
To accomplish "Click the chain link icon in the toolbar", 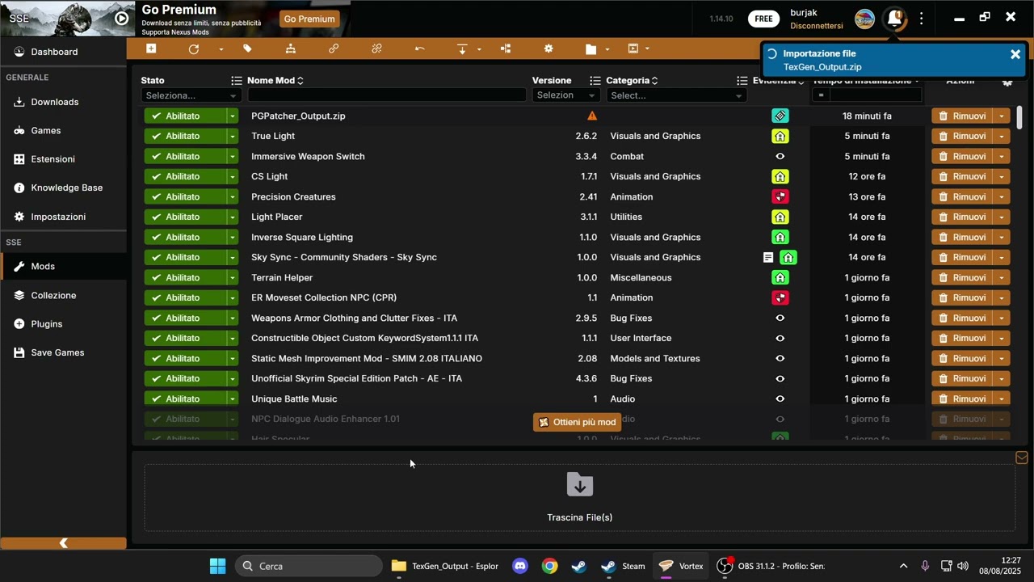I will pos(334,49).
